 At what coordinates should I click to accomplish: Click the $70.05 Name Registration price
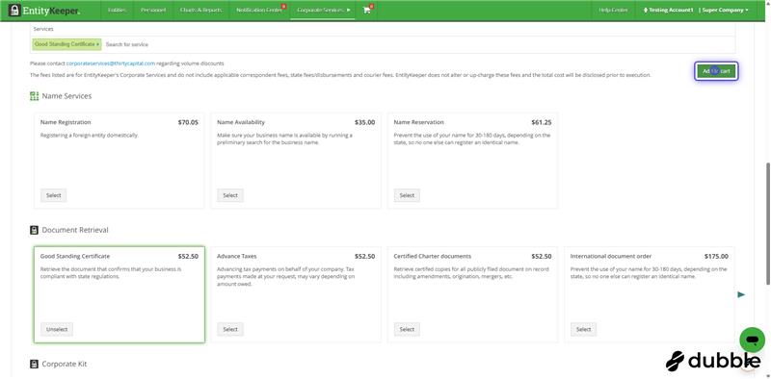pyautogui.click(x=188, y=123)
